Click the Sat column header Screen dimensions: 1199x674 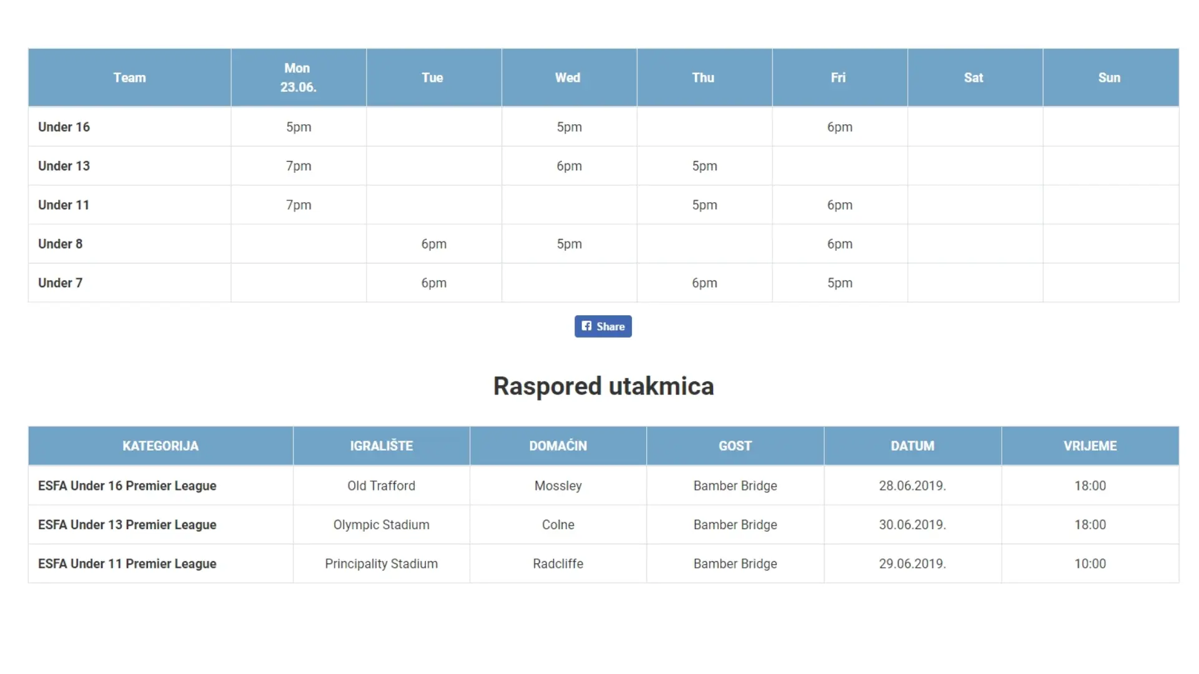[x=975, y=77]
